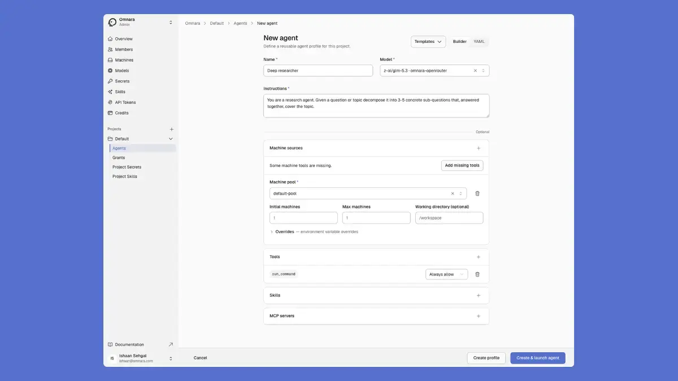Open the Always allow permission dropdown
678x381 pixels.
pos(446,274)
